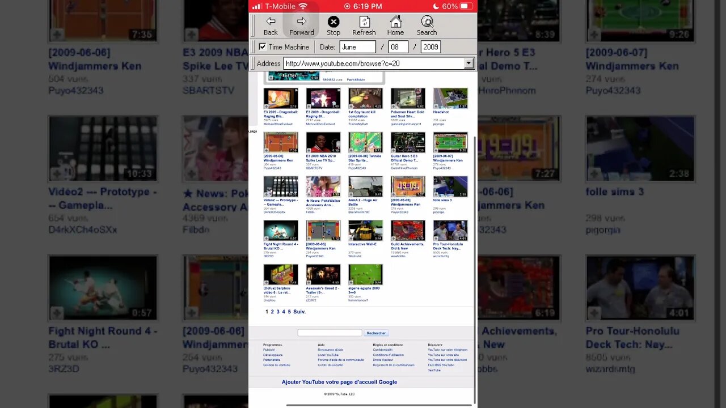This screenshot has height=408, width=726.
Task: Open Guild Achievements, Old & New title
Action: [x=407, y=246]
